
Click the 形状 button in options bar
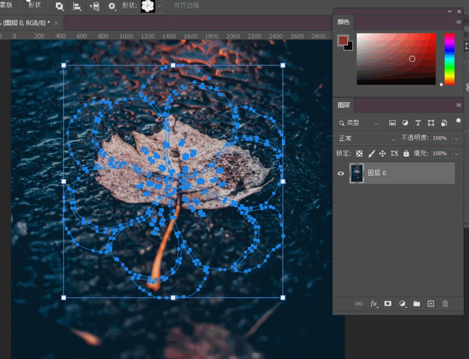35,5
